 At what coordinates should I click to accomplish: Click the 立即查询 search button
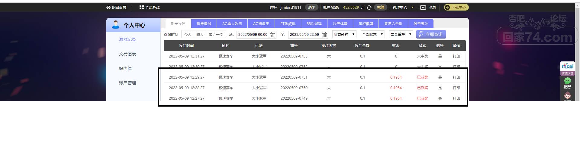(431, 34)
